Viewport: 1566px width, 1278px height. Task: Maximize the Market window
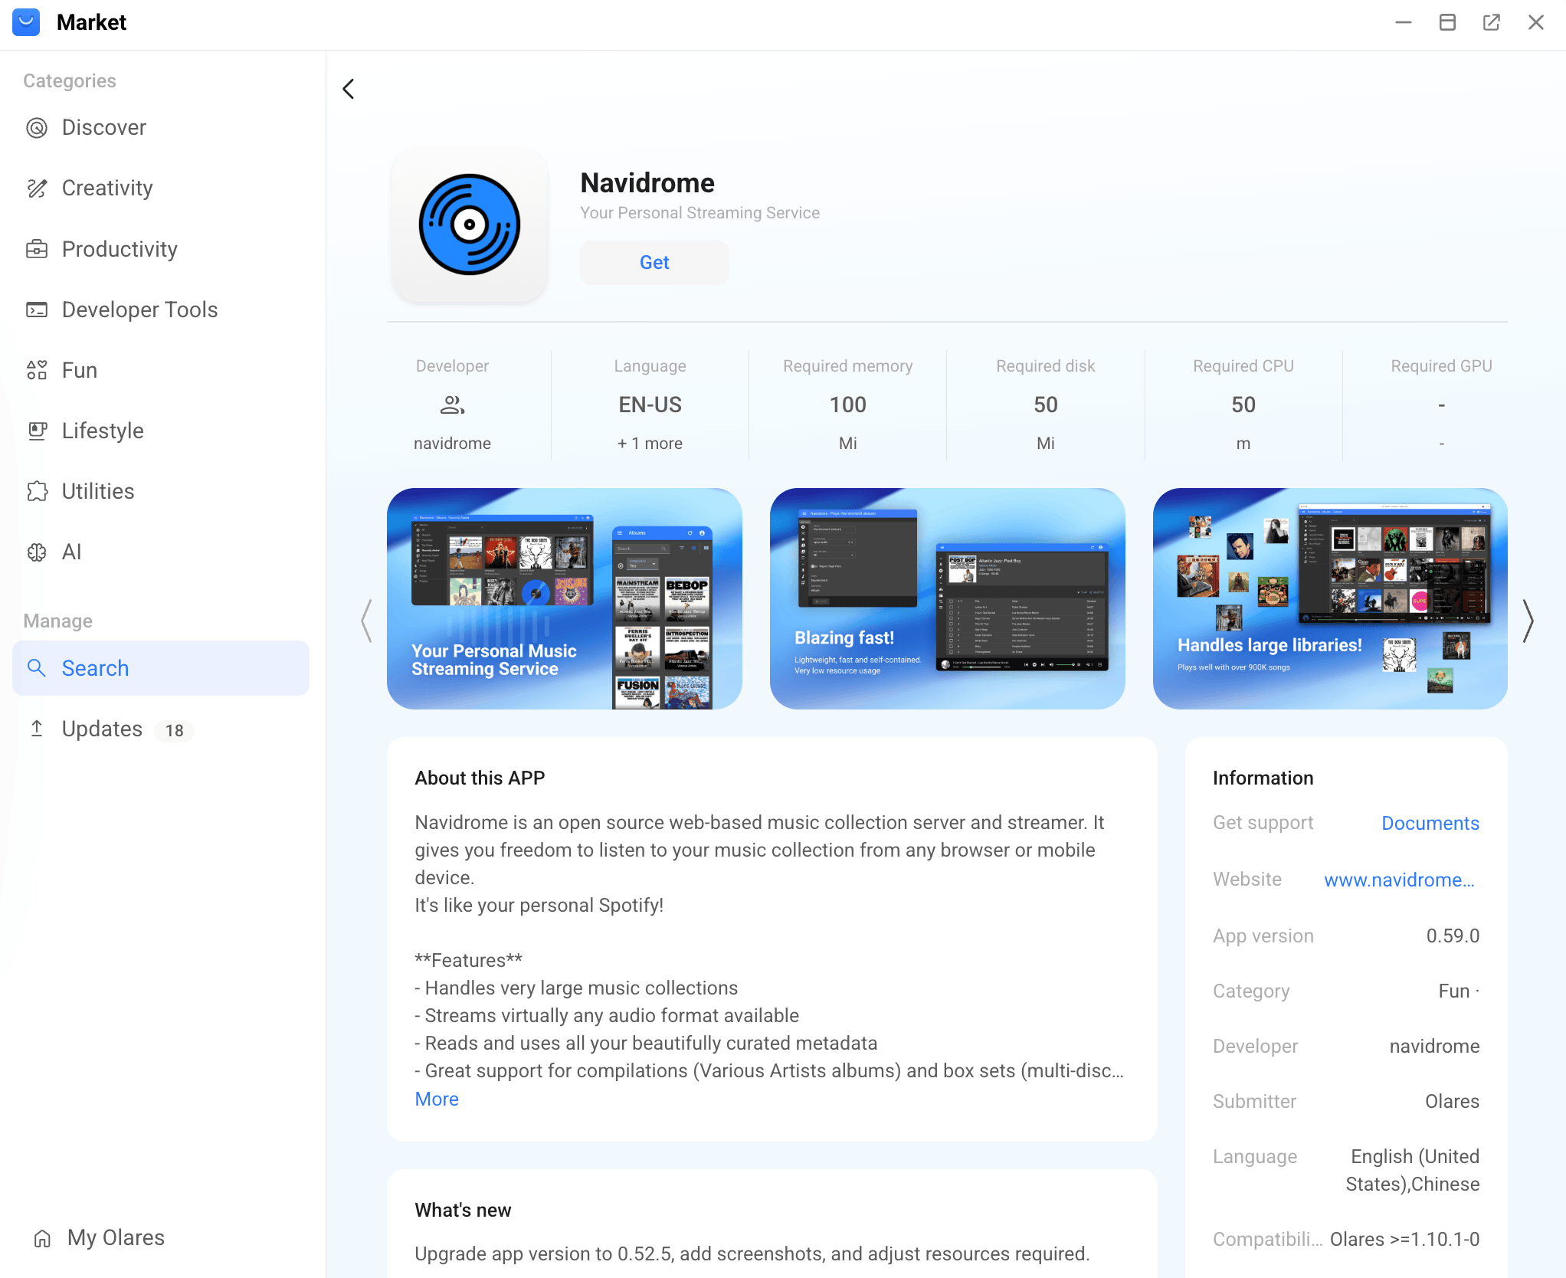coord(1447,22)
